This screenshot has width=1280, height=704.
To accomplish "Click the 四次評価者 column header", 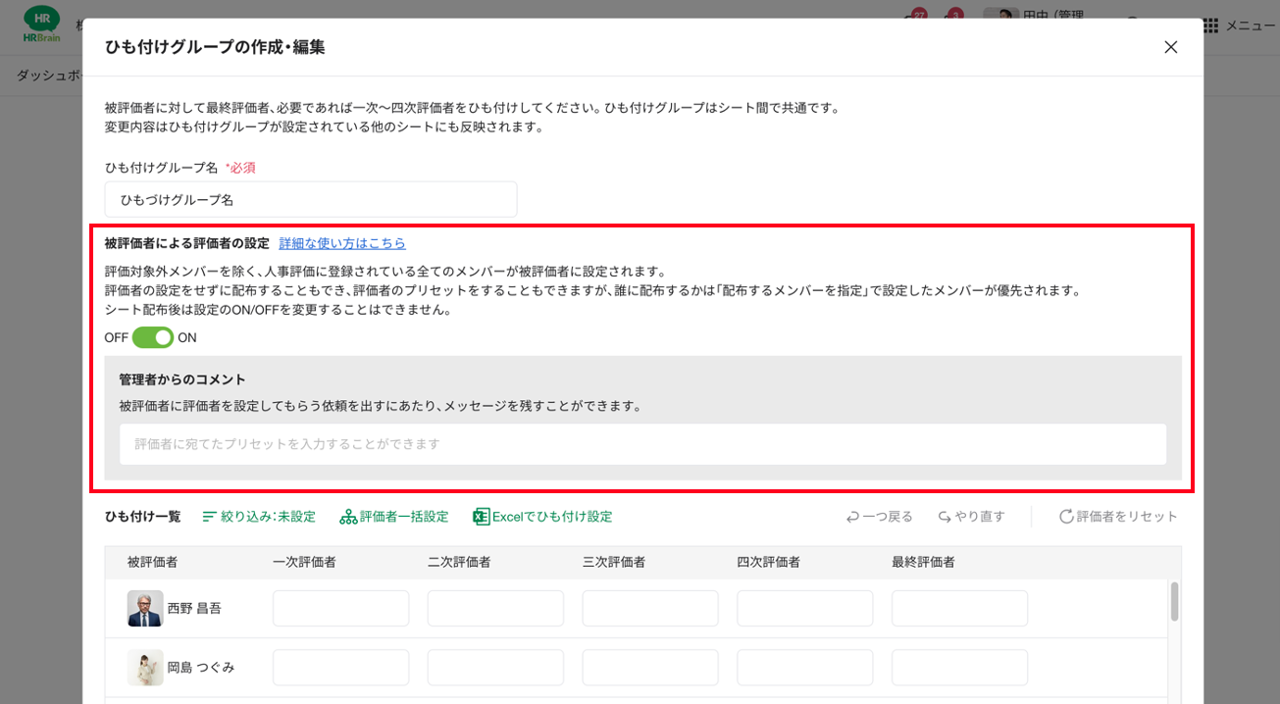I will [x=769, y=562].
